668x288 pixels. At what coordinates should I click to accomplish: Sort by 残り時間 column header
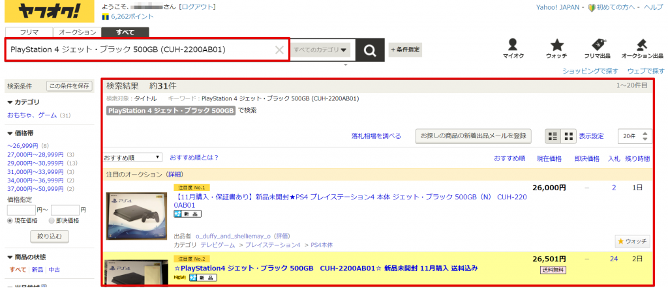[637, 159]
